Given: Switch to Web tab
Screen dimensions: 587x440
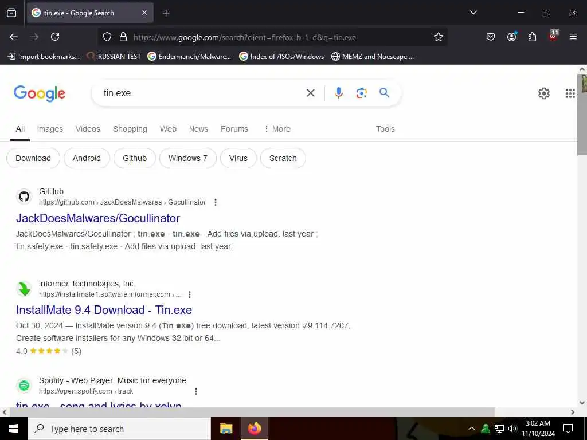Looking at the screenshot, I should point(168,129).
